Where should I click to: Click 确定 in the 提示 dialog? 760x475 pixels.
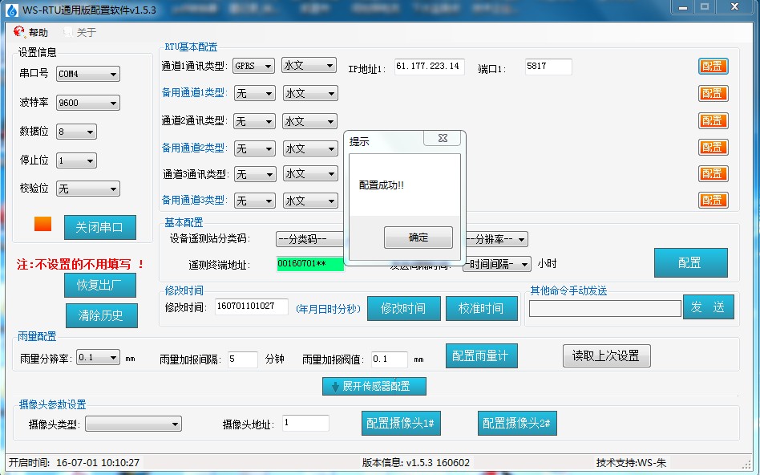(418, 237)
